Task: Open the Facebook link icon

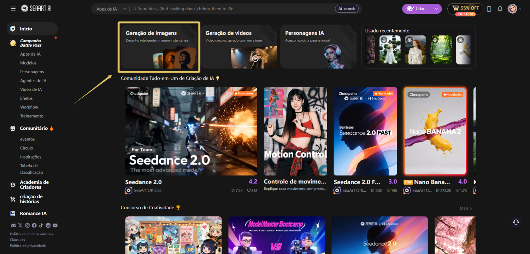Action: [x=34, y=225]
